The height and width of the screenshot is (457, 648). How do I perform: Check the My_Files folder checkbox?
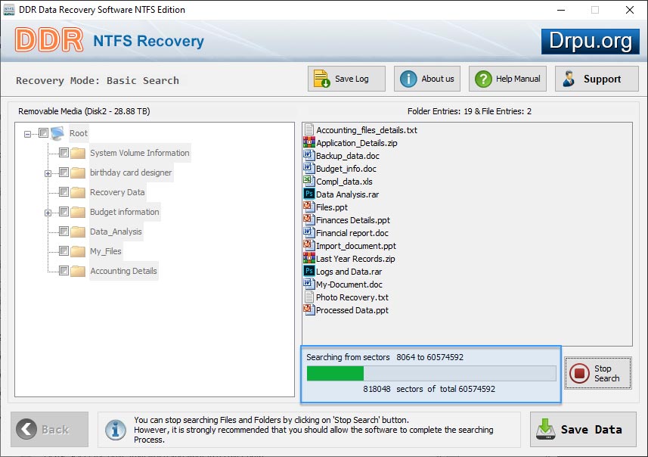[x=64, y=251]
